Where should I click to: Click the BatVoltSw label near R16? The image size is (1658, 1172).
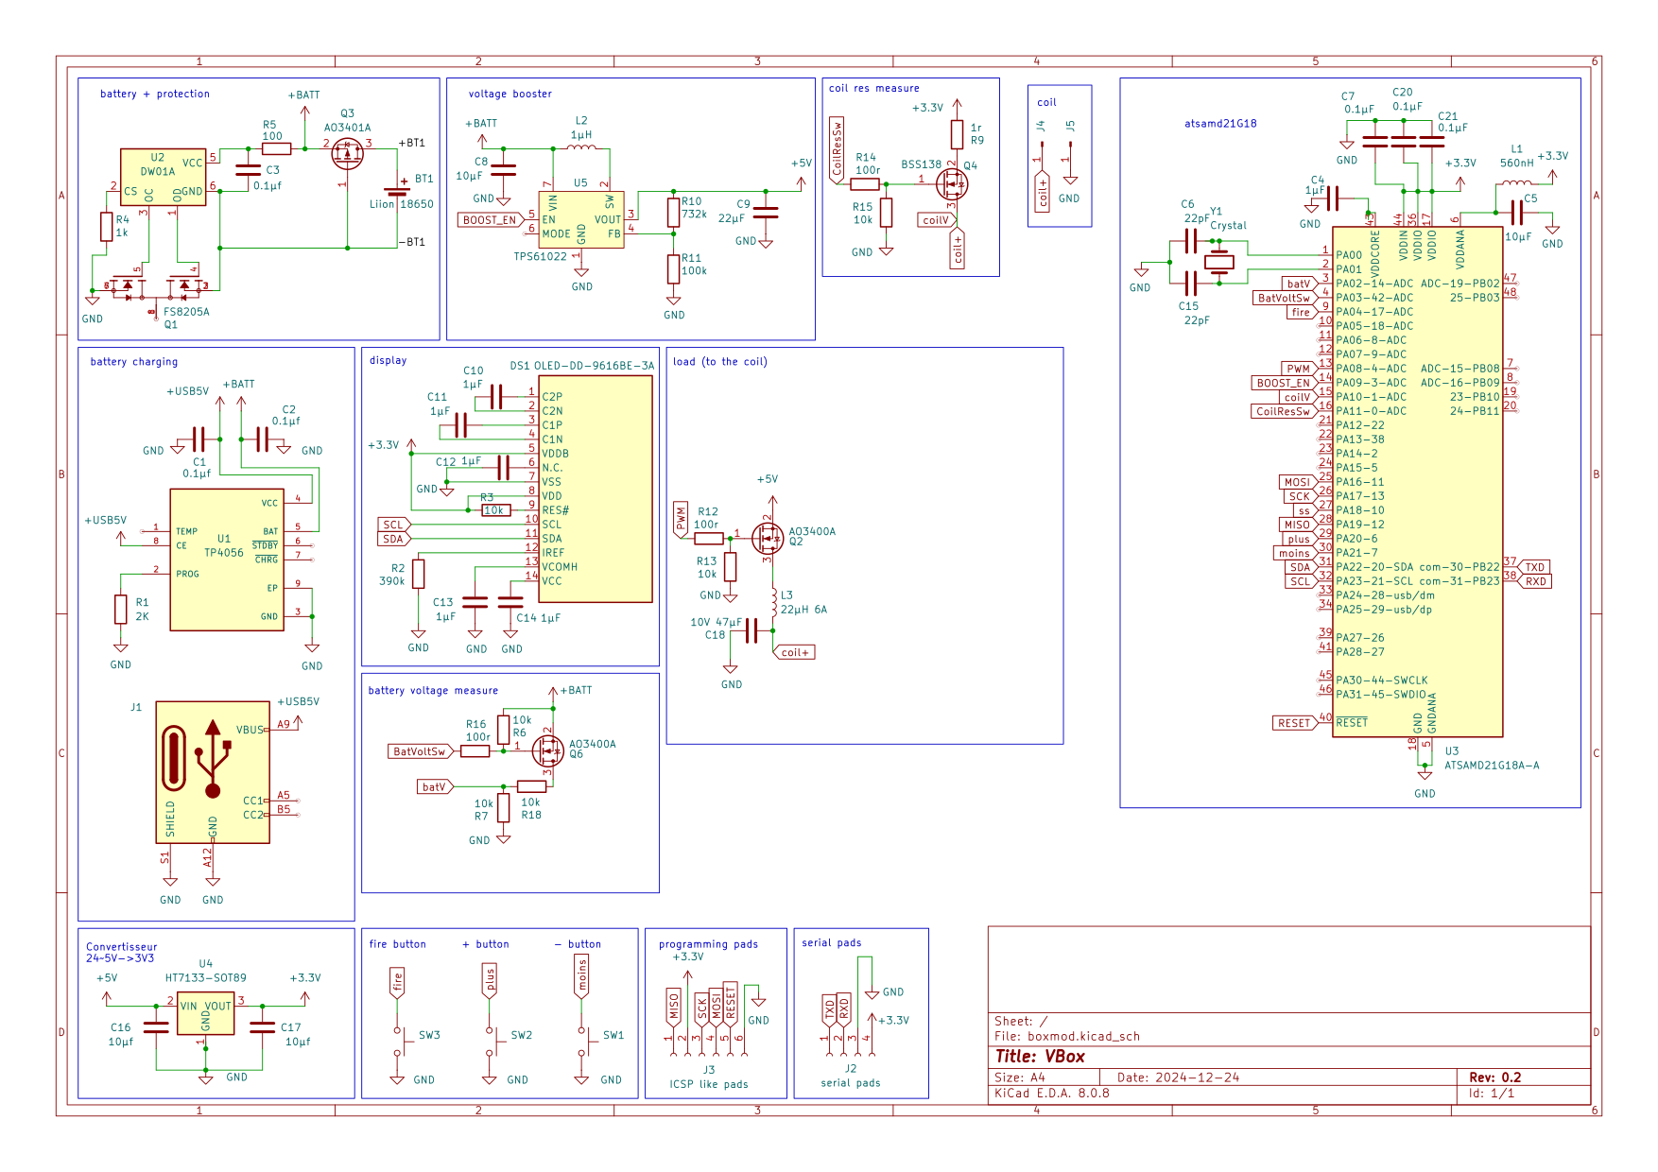tap(423, 751)
